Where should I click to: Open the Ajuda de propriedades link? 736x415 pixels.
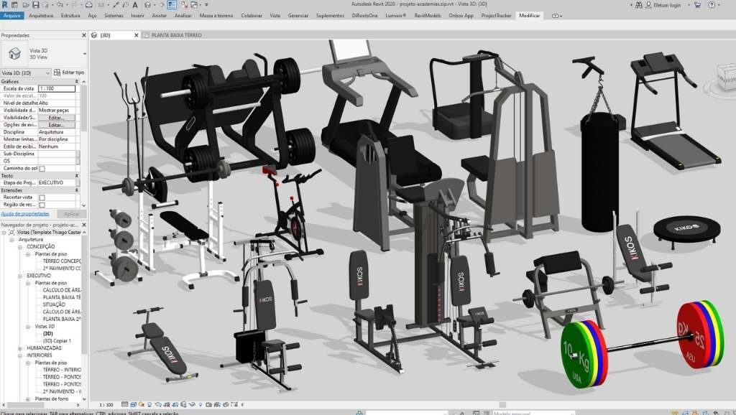coord(24,214)
